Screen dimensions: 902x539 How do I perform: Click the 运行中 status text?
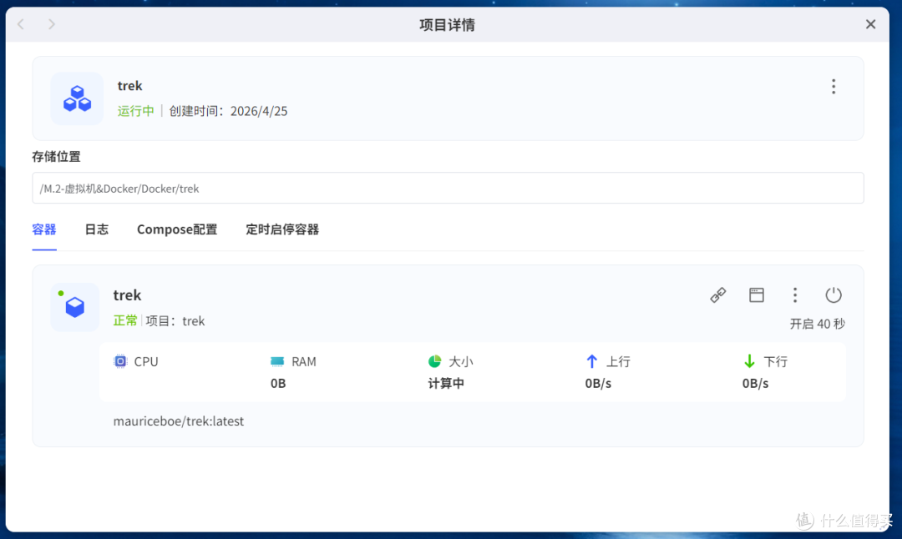(x=136, y=111)
